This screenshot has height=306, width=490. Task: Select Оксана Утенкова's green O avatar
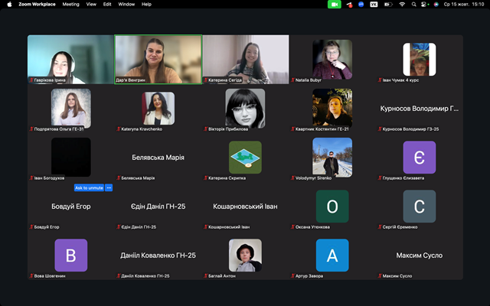pyautogui.click(x=332, y=206)
